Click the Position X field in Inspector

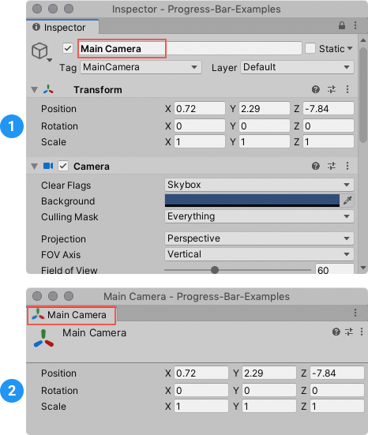200,108
